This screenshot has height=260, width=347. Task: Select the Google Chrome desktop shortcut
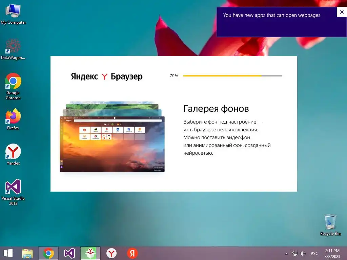pos(13,86)
